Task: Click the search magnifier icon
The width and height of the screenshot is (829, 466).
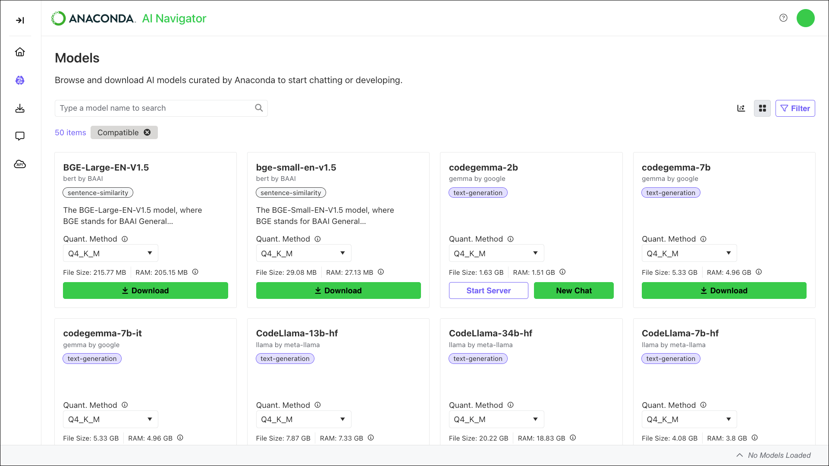Action: pos(259,108)
